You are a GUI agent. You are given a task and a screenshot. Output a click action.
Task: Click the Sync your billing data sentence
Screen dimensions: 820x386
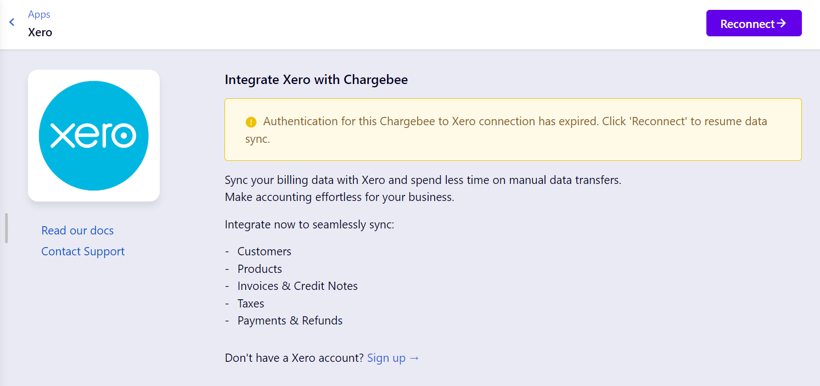pyautogui.click(x=423, y=180)
